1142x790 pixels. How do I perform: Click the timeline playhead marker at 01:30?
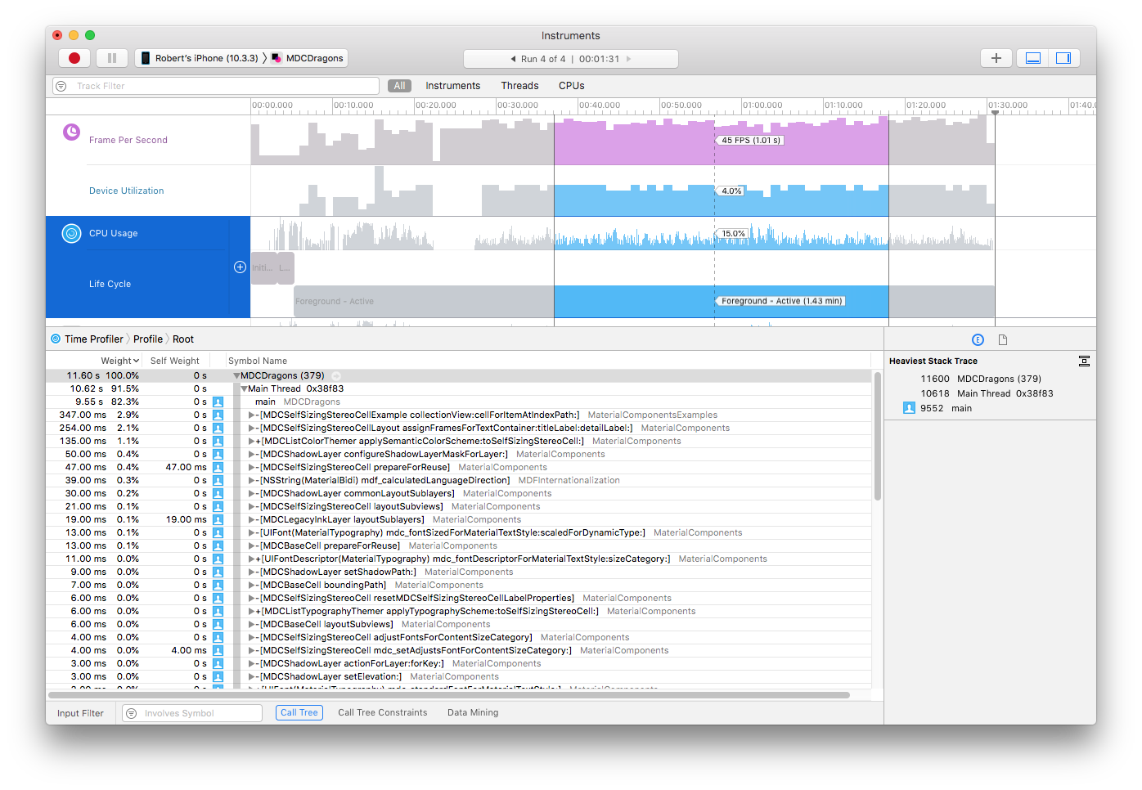click(x=995, y=112)
